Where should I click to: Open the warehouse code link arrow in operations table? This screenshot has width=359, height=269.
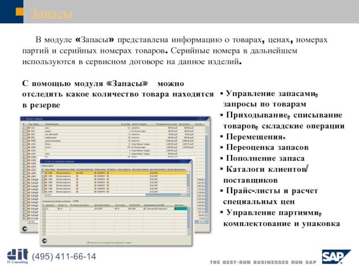[116, 208]
